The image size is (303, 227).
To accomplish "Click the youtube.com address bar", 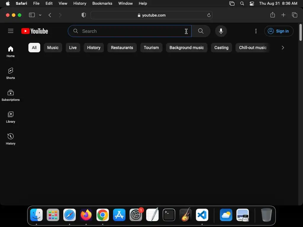I will coord(151,15).
